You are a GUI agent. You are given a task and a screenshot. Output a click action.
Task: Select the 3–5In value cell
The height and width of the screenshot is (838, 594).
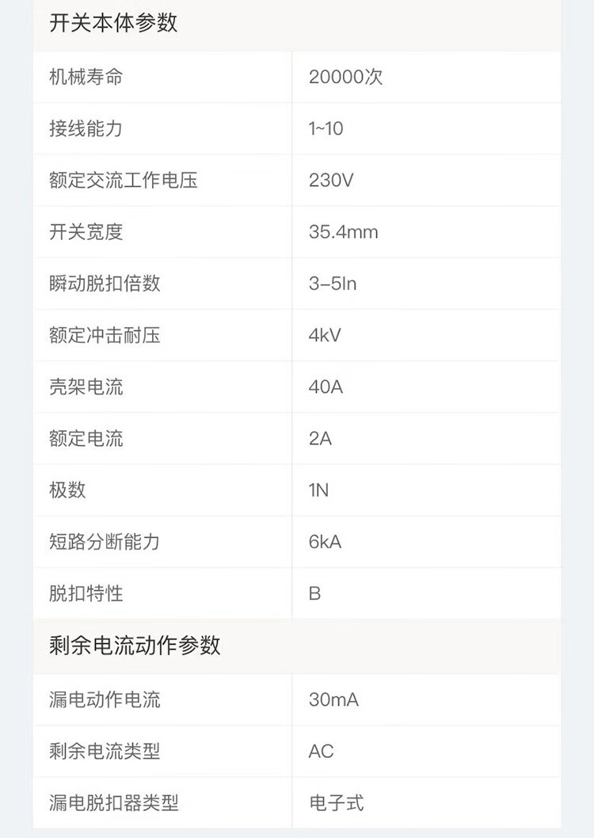[333, 284]
